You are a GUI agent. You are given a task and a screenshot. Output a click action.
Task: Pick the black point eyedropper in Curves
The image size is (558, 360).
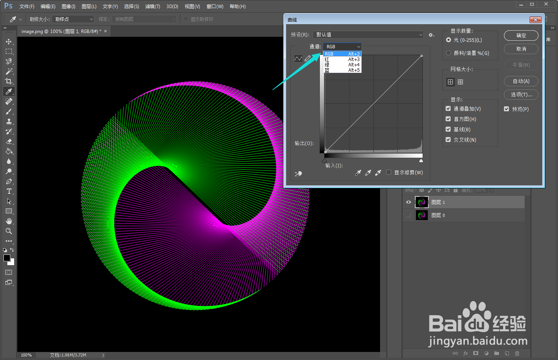click(x=358, y=173)
